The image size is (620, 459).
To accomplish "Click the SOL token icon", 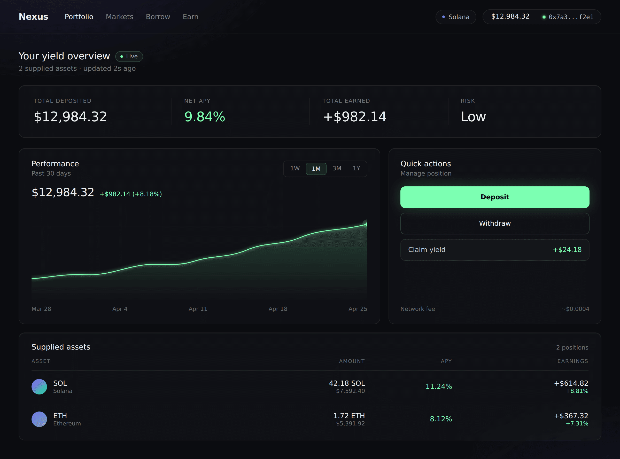I will coord(39,386).
